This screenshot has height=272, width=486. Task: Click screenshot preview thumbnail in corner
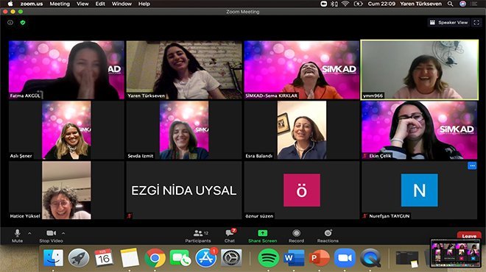click(x=456, y=253)
